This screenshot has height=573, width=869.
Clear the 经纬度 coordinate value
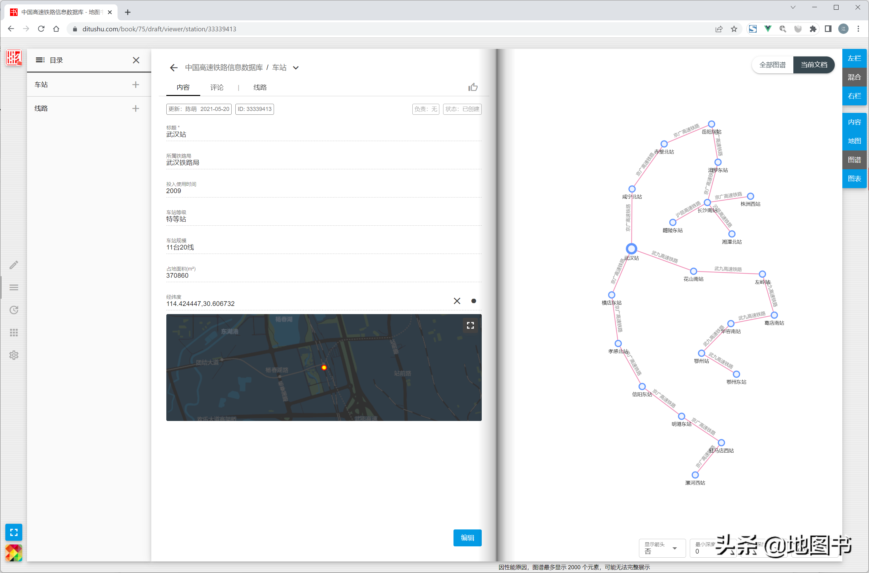tap(457, 301)
